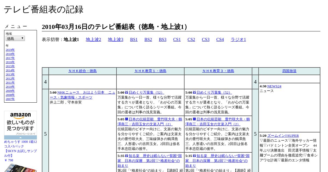
Task: Click the ￥798 price link in the ad
Action: click(8, 161)
